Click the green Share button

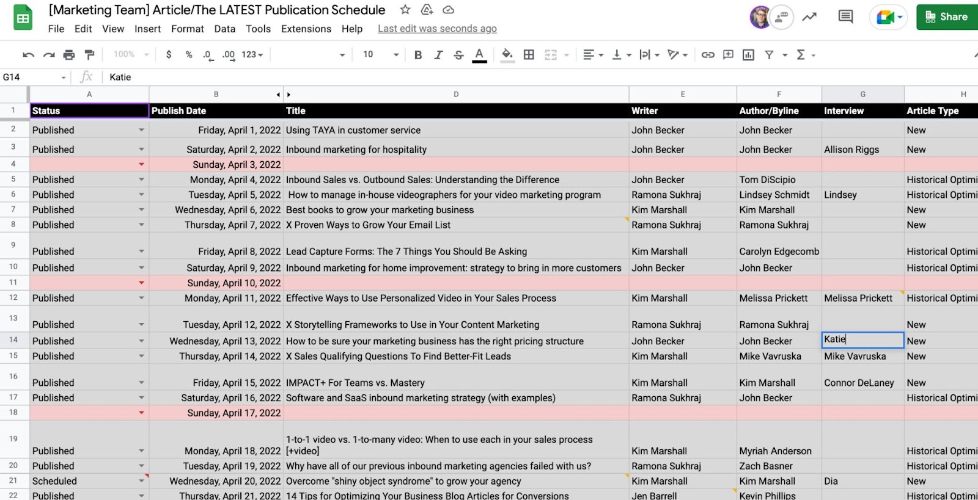(x=947, y=17)
